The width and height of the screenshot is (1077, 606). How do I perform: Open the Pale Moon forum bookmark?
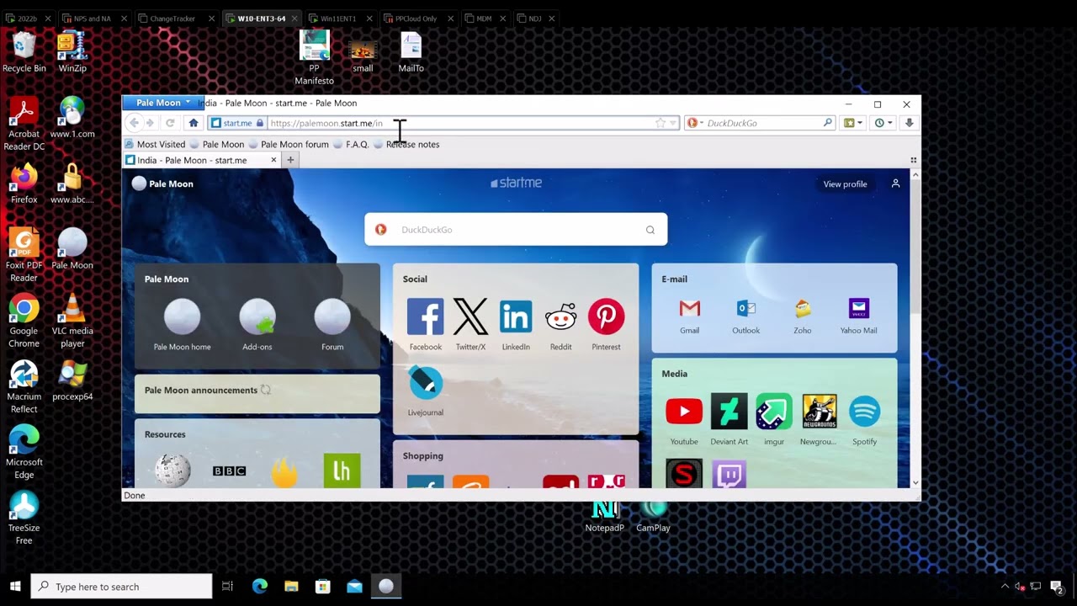[288, 144]
